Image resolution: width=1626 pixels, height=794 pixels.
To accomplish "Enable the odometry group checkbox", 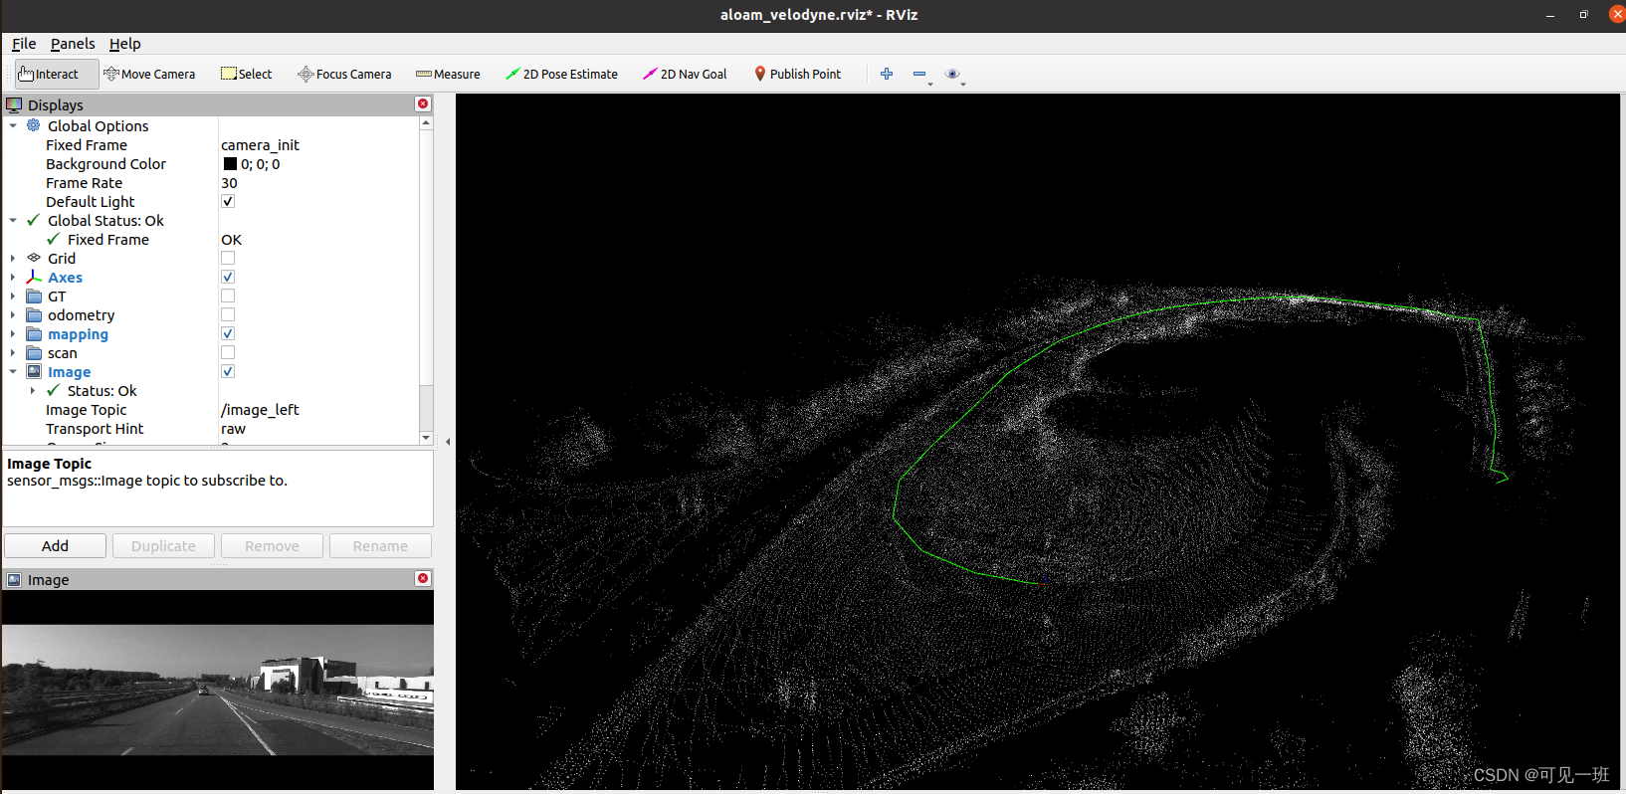I will point(228,314).
